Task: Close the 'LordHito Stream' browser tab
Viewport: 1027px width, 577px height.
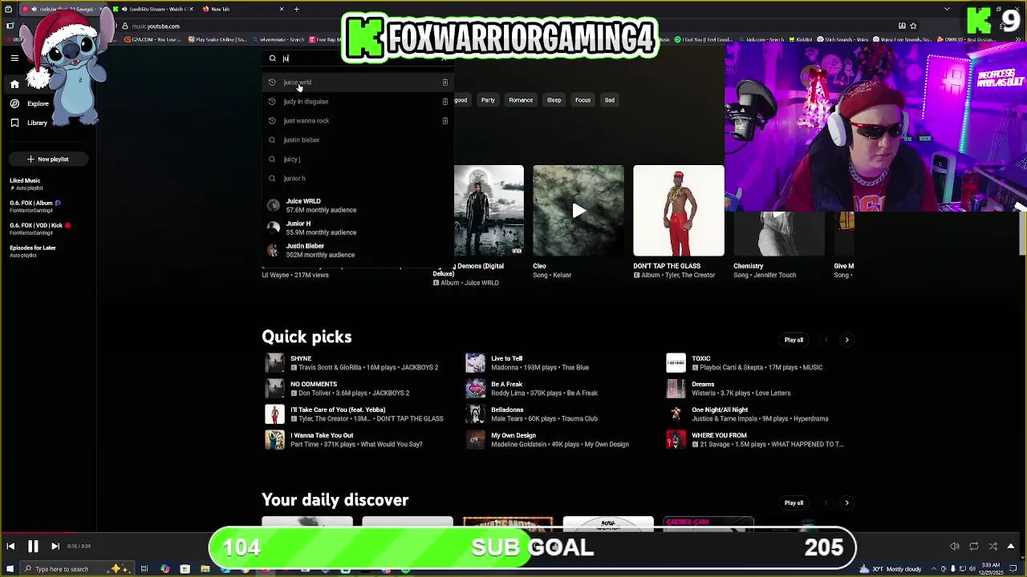Action: (191, 9)
